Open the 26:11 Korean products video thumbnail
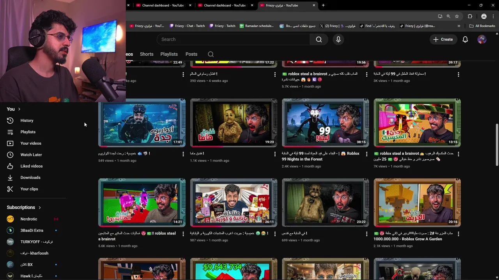 234,203
